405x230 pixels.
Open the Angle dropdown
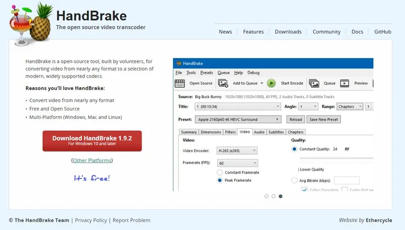click(x=308, y=106)
